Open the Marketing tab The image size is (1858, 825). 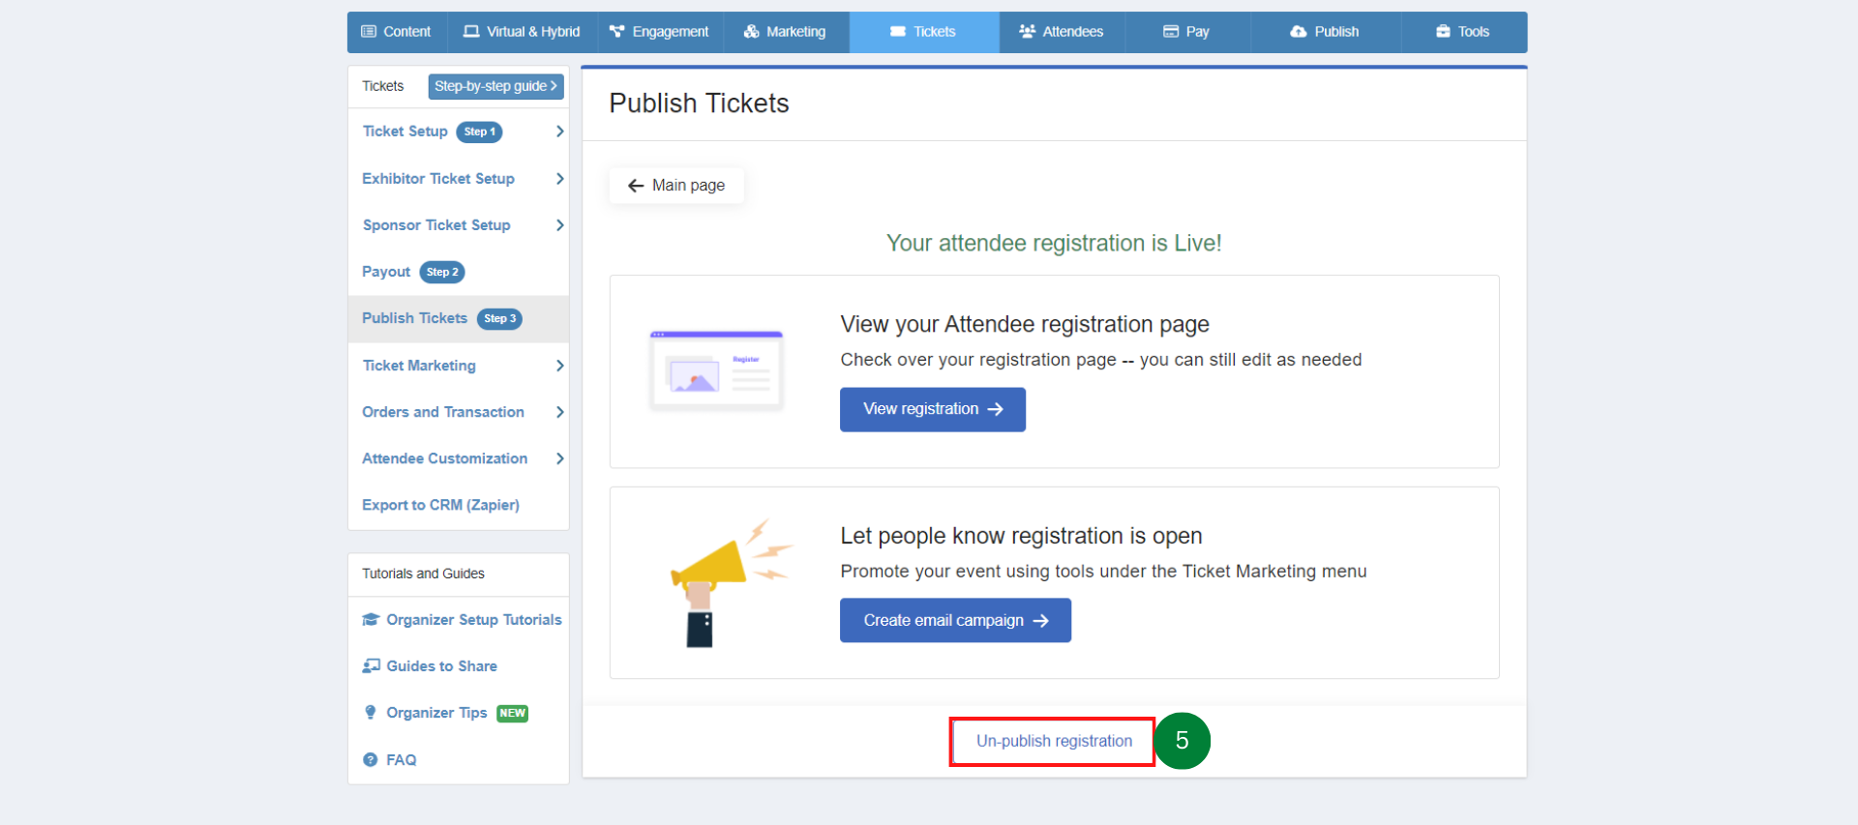(786, 32)
